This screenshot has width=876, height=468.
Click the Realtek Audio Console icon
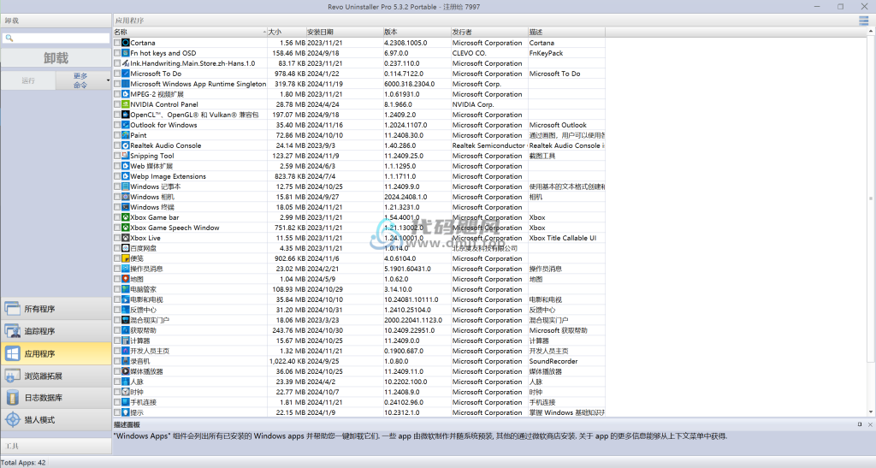(126, 145)
